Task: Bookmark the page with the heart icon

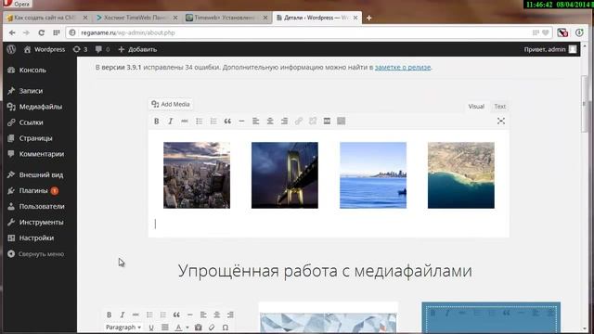Action: pos(545,33)
